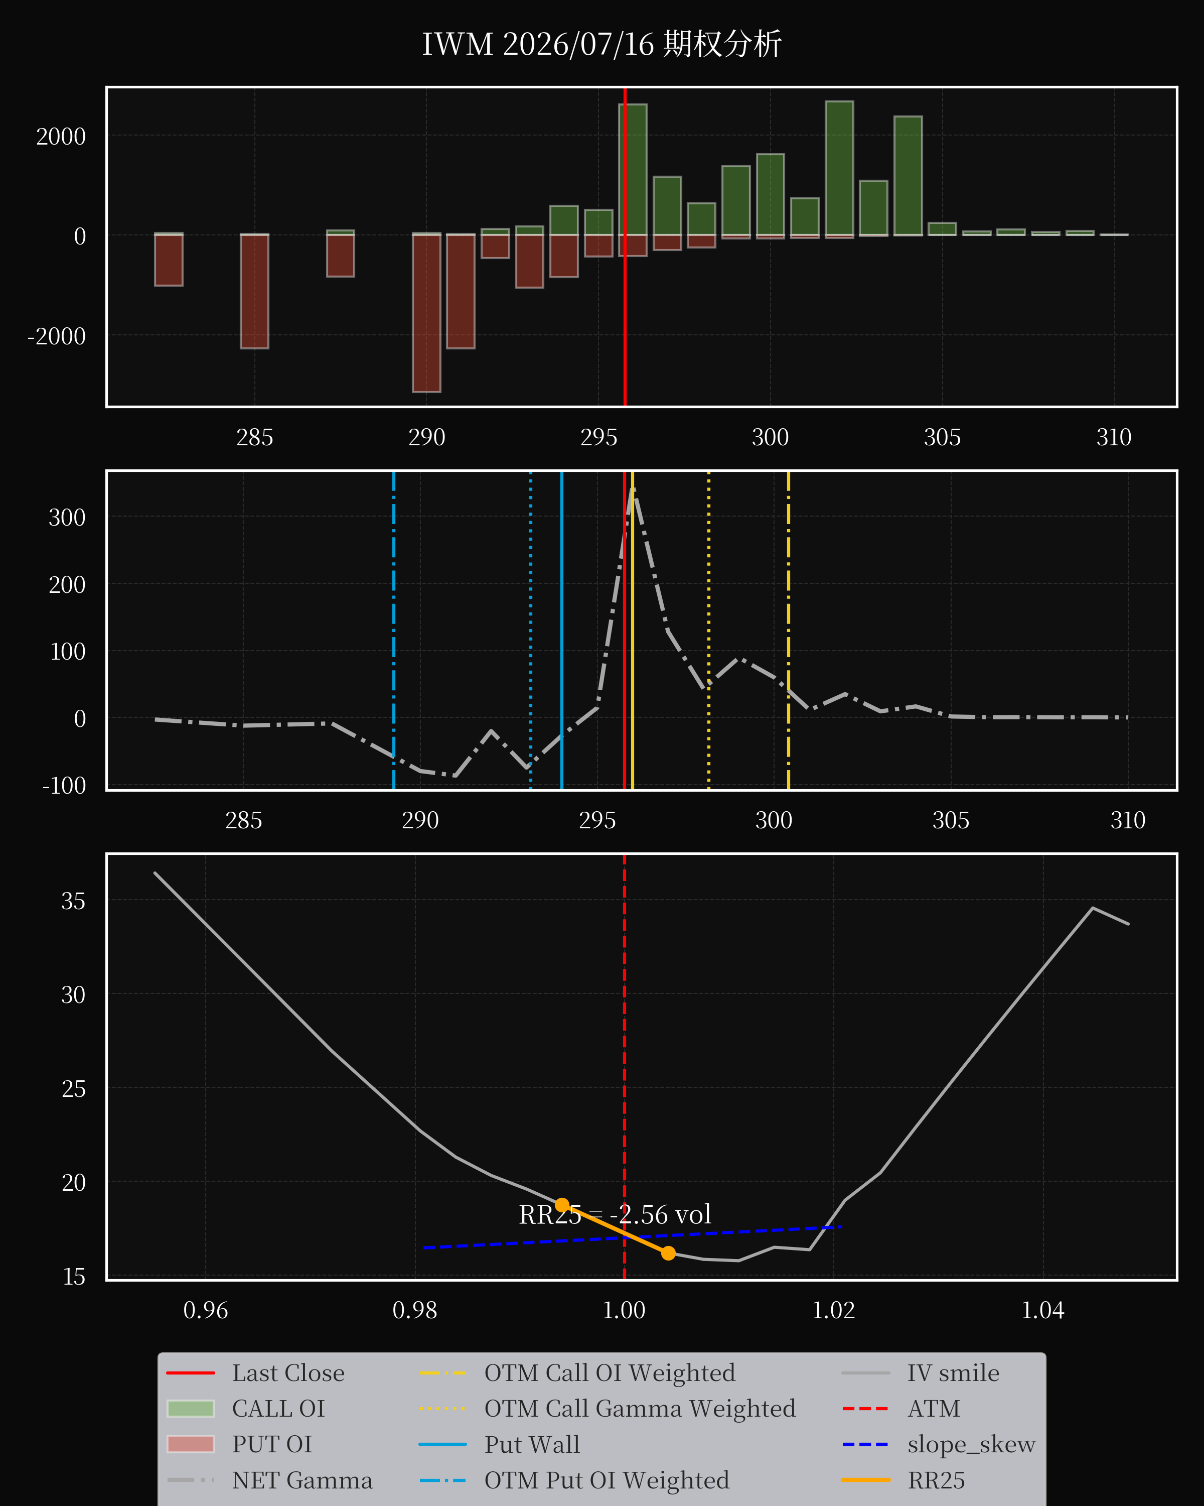Click the ATM legend label
Viewport: 1204px width, 1506px height.
934,1408
